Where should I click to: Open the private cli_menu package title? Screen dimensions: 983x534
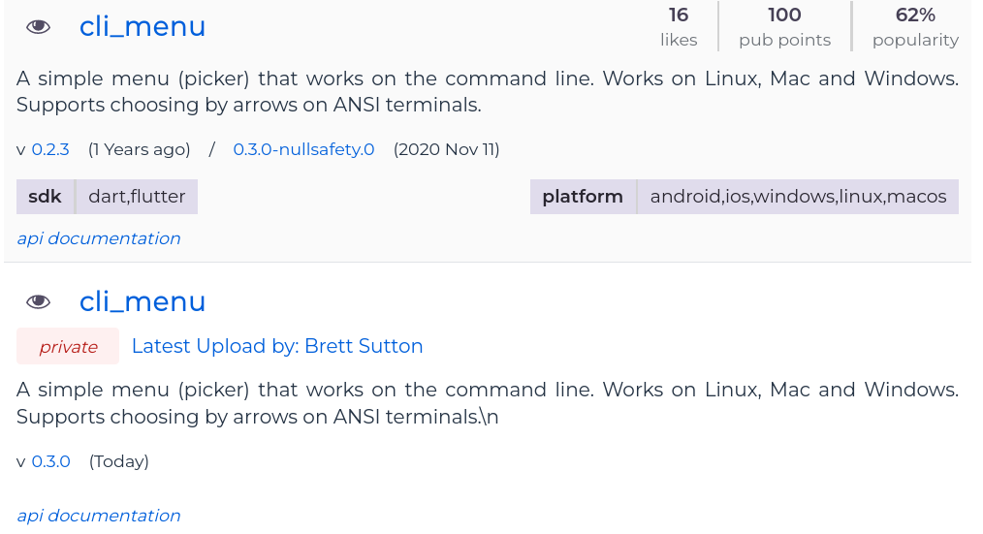point(143,301)
